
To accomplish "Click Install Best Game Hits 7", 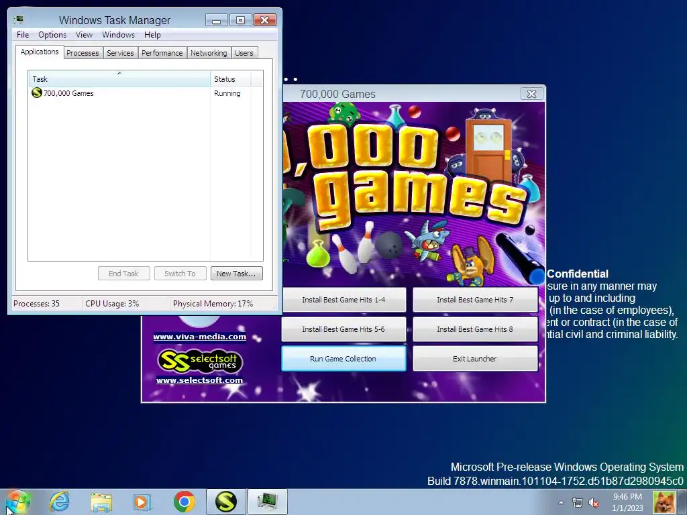I will point(475,300).
